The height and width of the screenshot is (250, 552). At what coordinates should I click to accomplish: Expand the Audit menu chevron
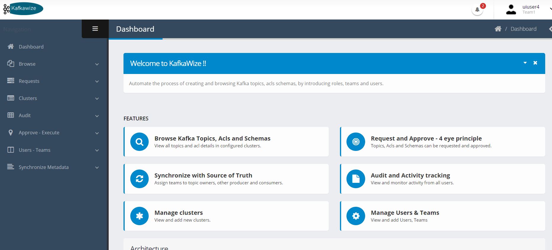pyautogui.click(x=97, y=116)
